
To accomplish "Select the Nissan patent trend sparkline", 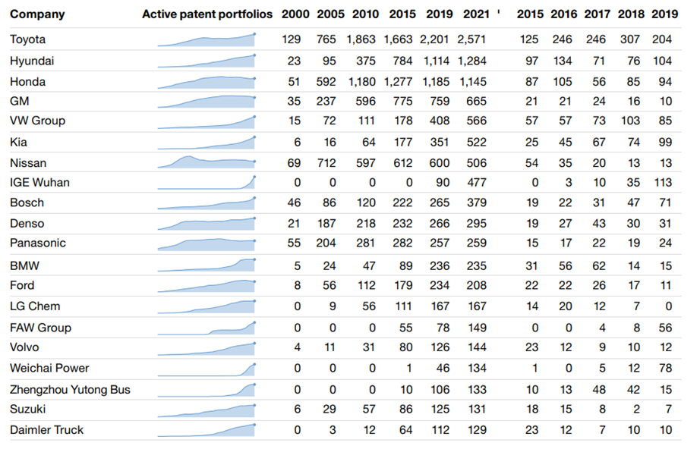I will point(207,162).
